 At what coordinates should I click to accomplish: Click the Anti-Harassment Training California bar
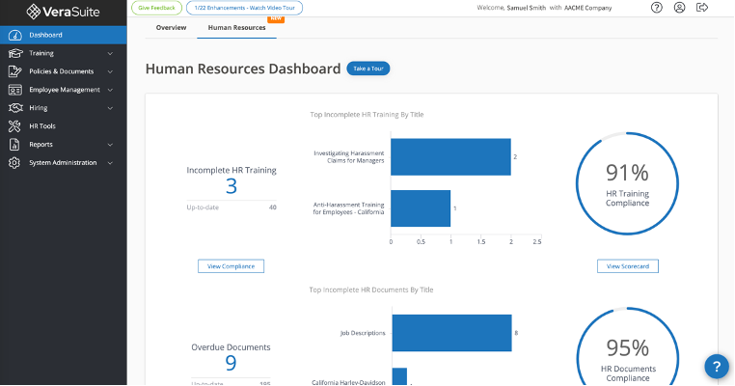[x=421, y=208]
